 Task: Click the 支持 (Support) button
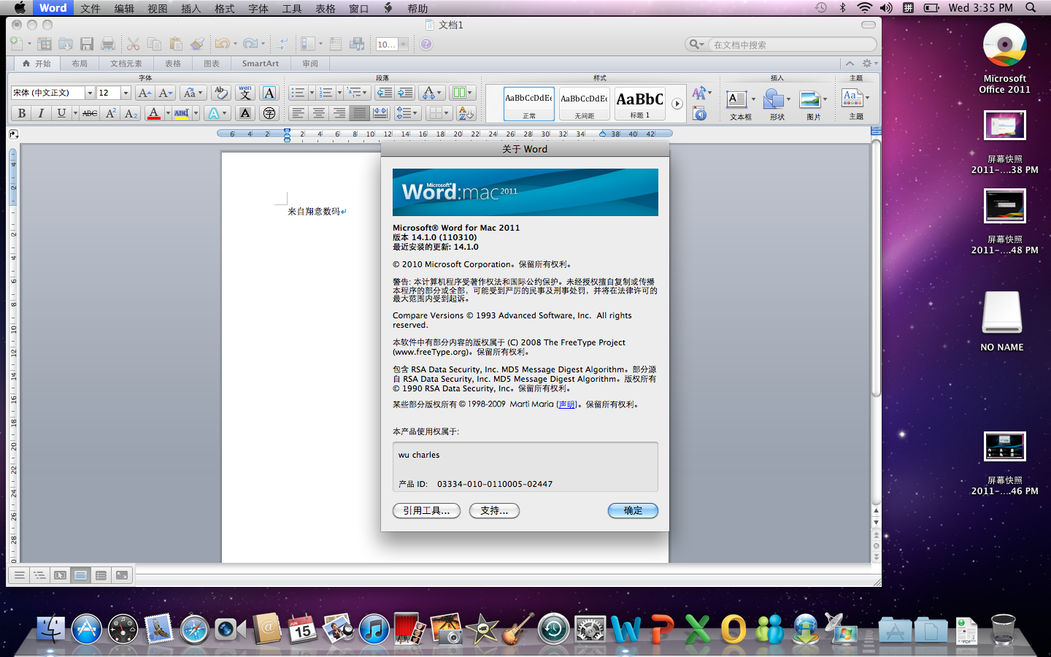(x=494, y=511)
